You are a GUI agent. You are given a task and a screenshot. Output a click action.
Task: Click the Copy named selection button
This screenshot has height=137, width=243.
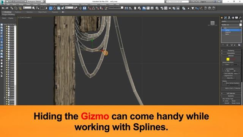point(227,64)
